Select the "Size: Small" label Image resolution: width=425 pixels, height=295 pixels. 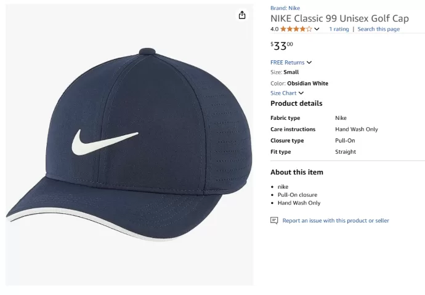(285, 73)
